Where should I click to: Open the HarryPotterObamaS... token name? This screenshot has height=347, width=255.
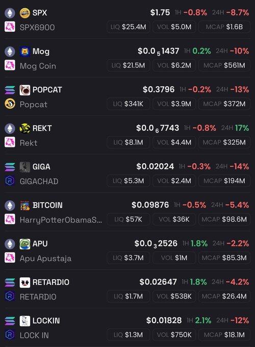tap(61, 220)
